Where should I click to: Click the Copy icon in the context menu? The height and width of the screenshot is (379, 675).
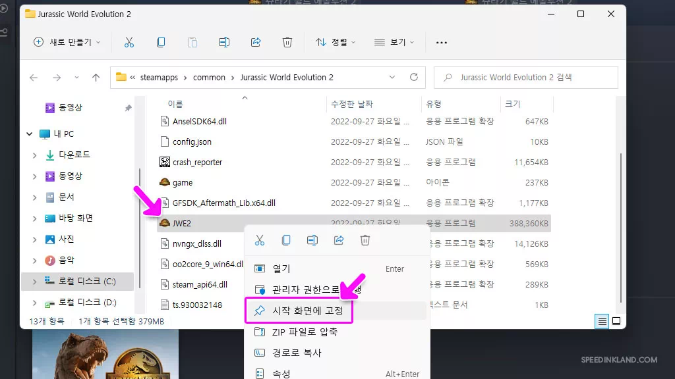pos(286,240)
